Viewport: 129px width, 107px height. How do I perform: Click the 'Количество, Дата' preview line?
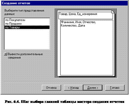click(x=73, y=25)
